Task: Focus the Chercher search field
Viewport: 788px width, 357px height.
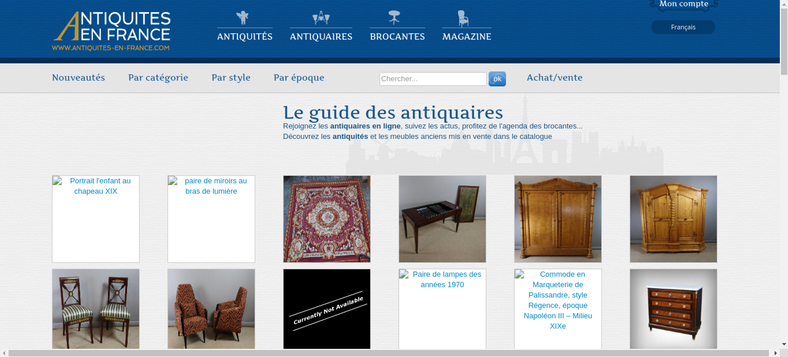Action: click(433, 79)
